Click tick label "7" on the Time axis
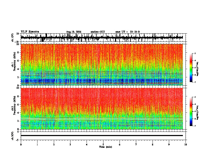Screen dimensions: 209x162 point(136,145)
